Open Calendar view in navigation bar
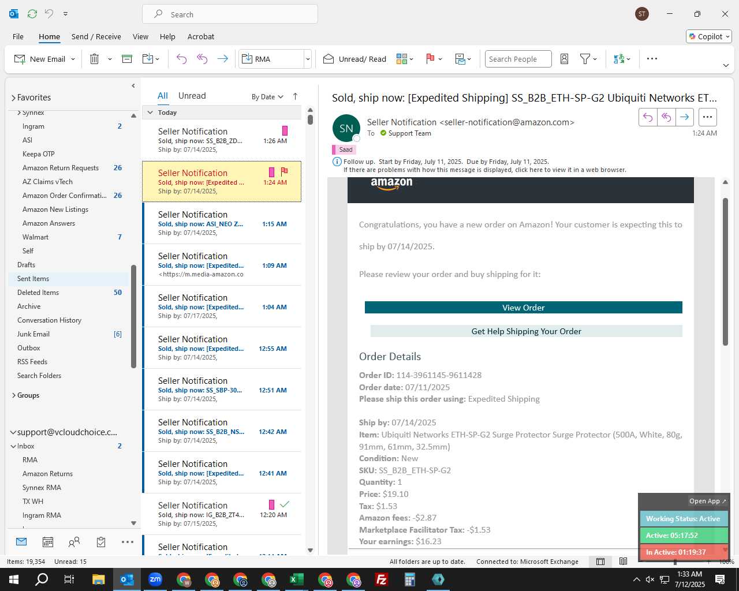The height and width of the screenshot is (591, 739). click(x=48, y=542)
